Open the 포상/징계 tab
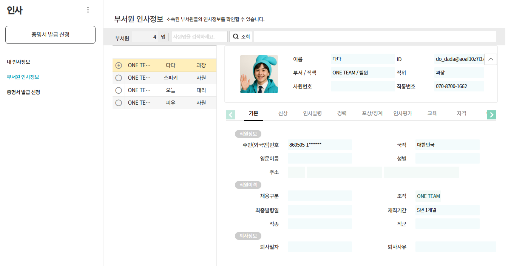511x266 pixels. pos(372,113)
